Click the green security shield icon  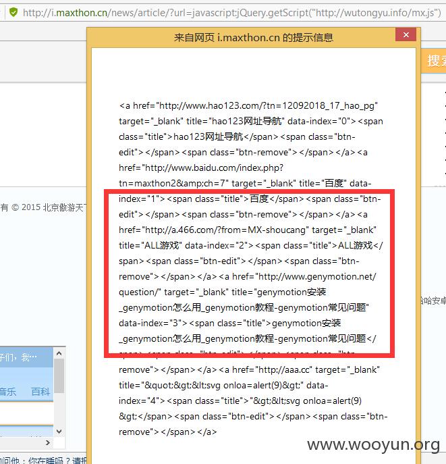point(13,12)
